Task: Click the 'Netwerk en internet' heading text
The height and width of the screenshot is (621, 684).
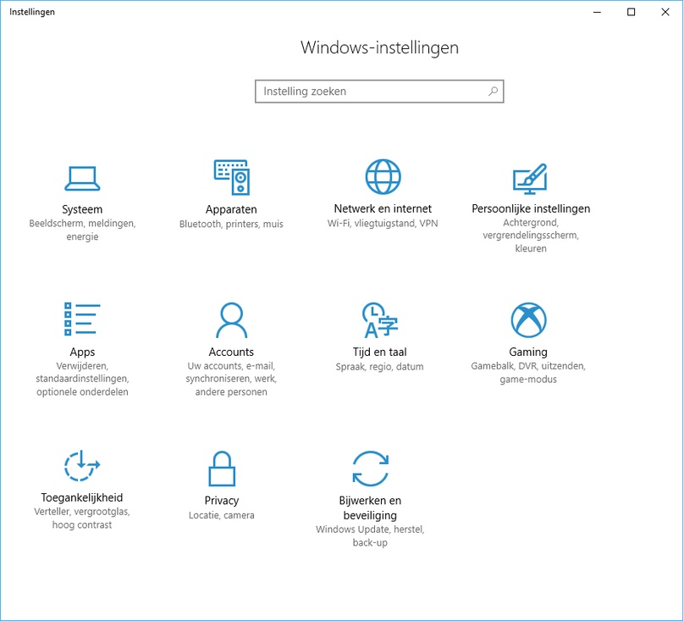Action: pyautogui.click(x=383, y=208)
